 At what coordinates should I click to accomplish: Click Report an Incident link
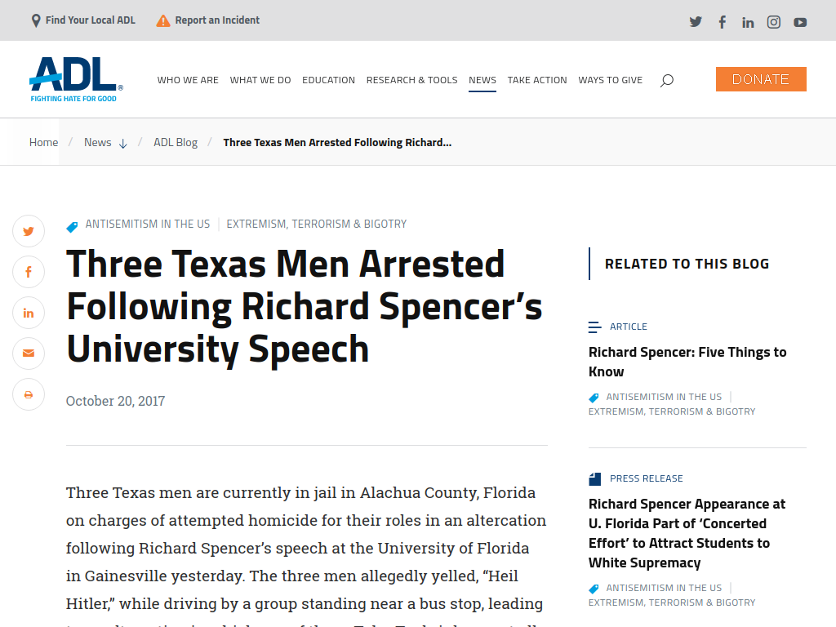tap(217, 20)
